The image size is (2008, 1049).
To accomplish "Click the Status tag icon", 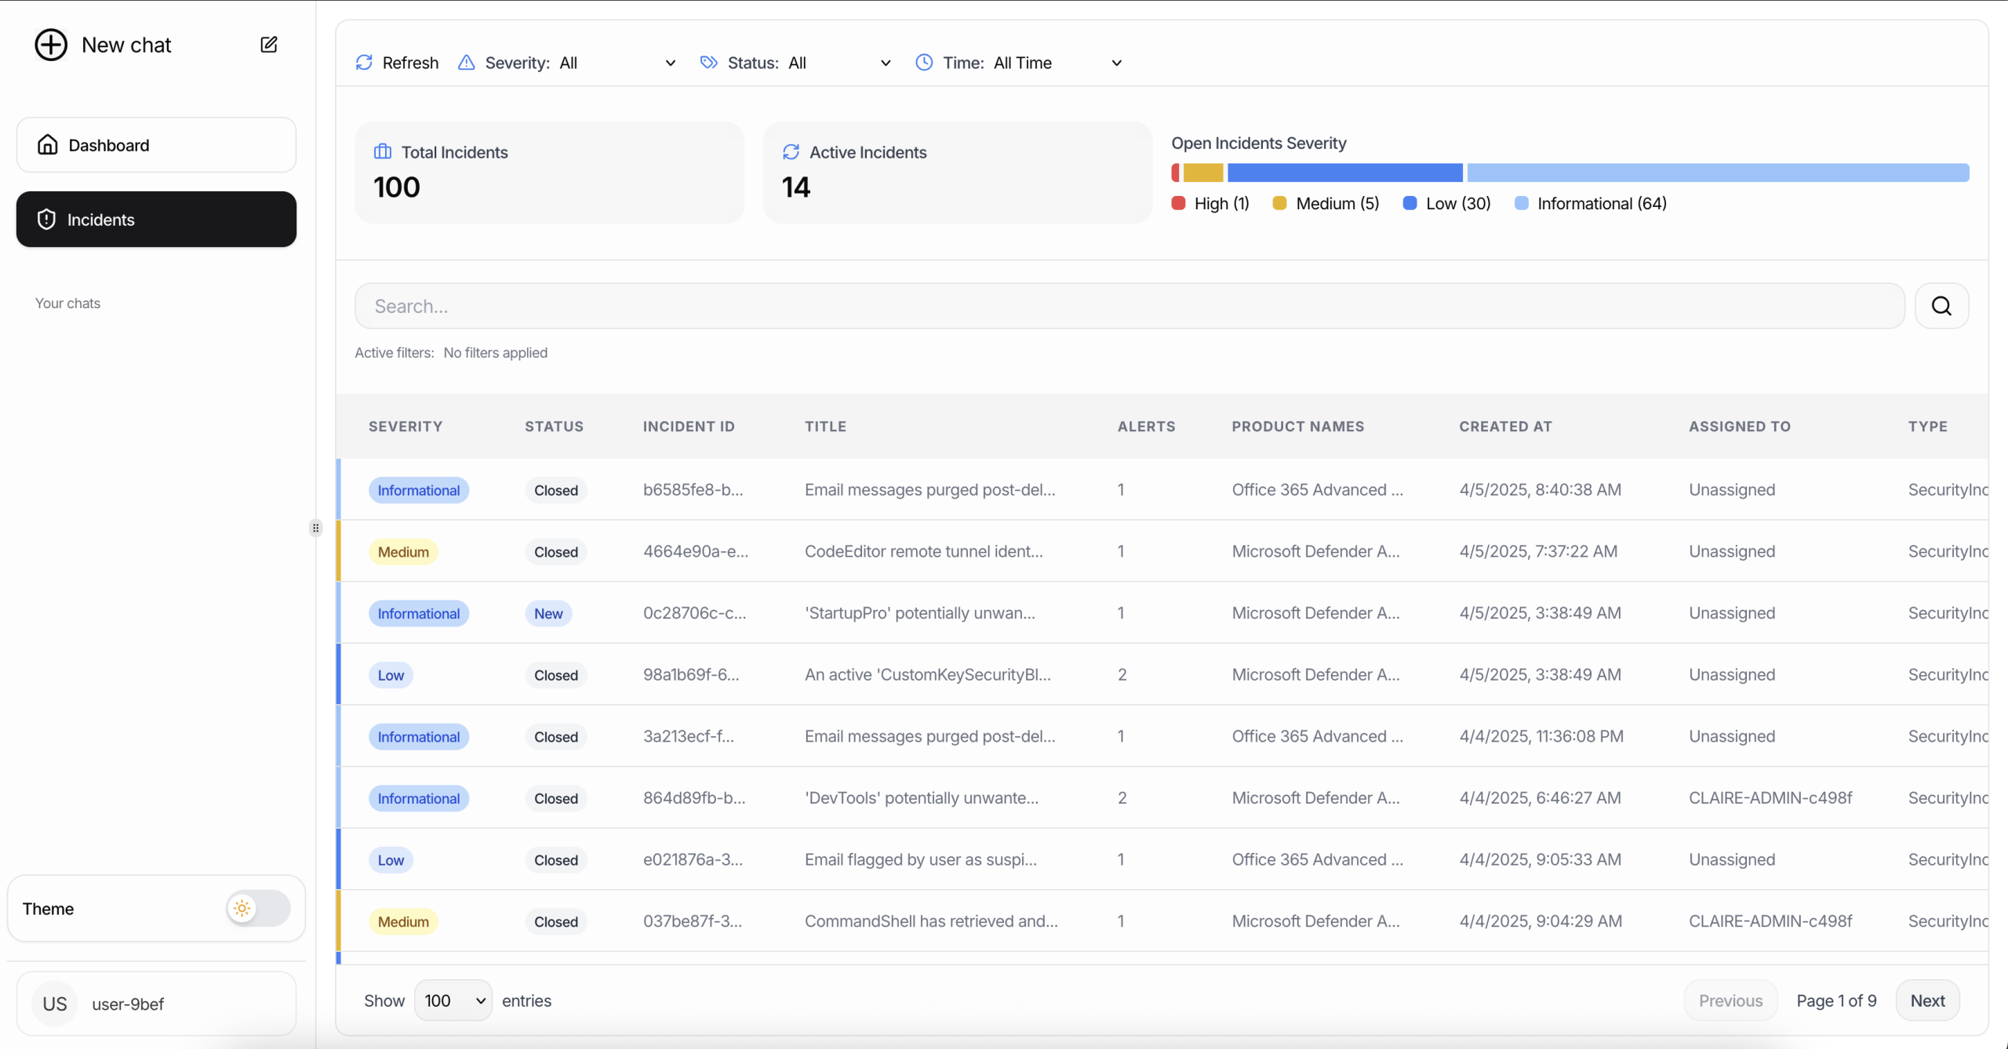I will tap(708, 63).
